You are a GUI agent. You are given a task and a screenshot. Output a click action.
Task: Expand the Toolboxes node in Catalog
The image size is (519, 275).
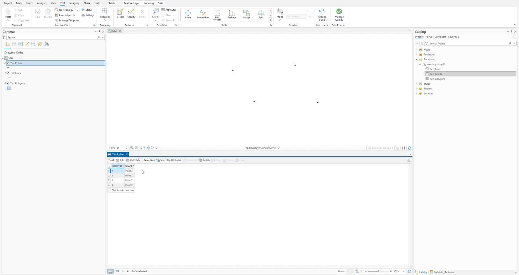(417, 54)
